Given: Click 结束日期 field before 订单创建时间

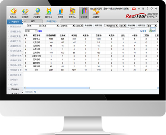Looking at the screenshot, I should pos(99,26).
